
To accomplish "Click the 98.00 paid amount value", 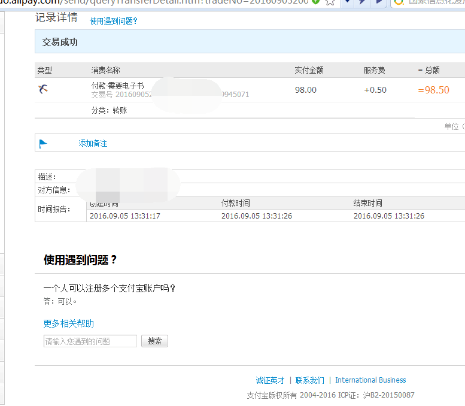I will coord(306,90).
